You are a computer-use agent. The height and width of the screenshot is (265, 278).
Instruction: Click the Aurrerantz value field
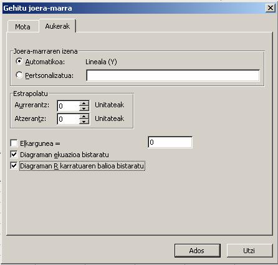click(x=69, y=106)
